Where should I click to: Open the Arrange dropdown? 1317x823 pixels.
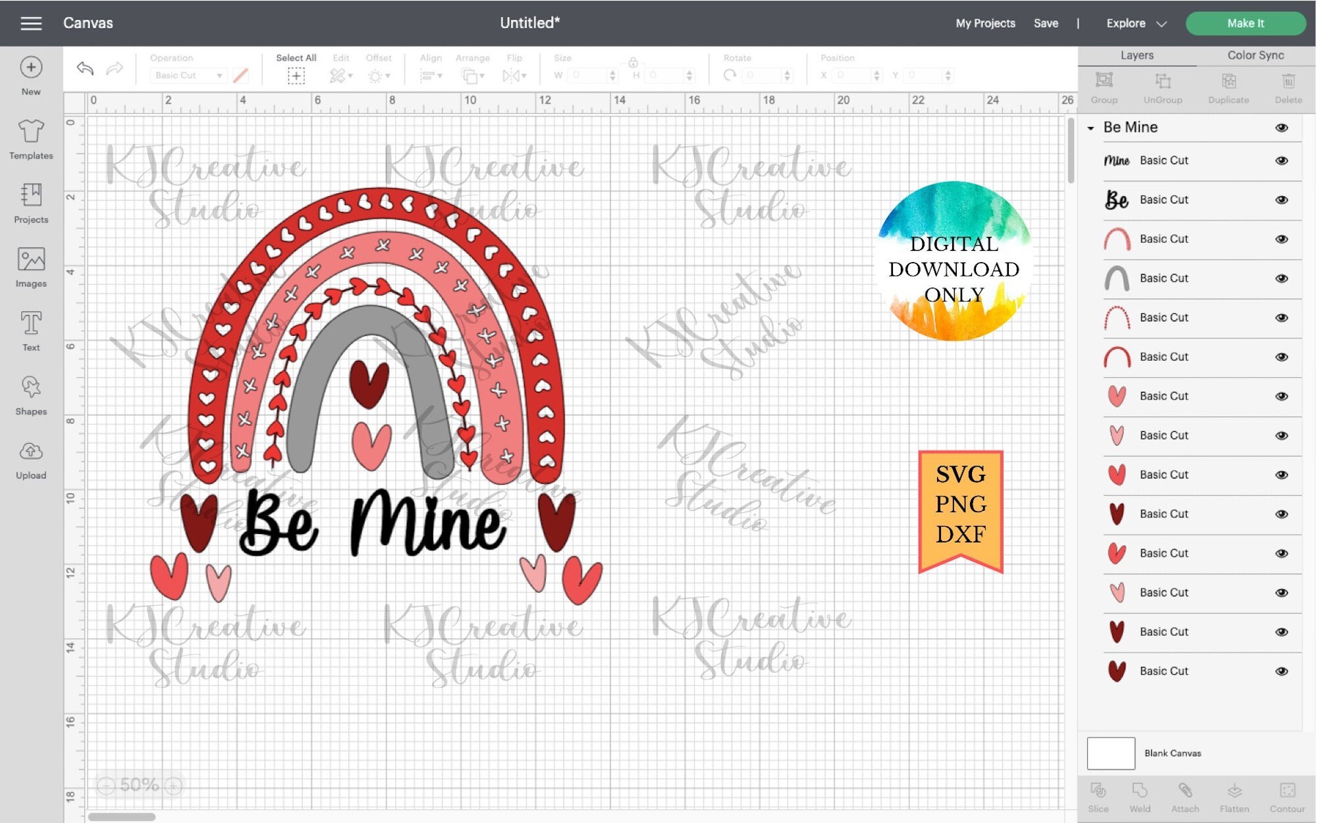click(x=473, y=76)
